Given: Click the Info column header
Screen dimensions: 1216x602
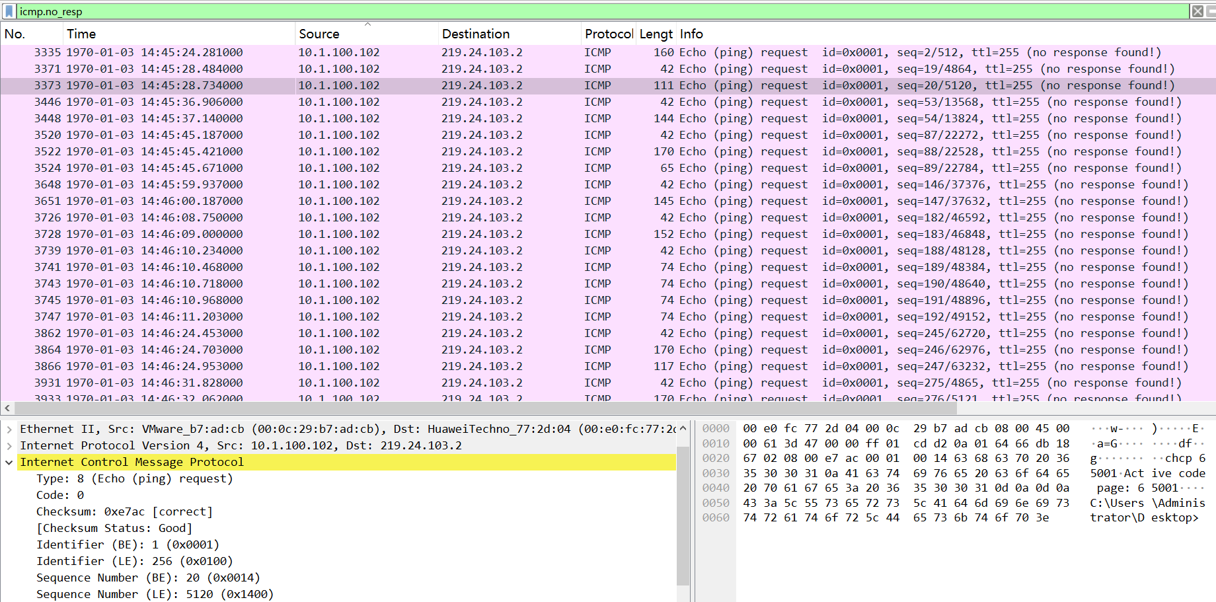Looking at the screenshot, I should [691, 34].
